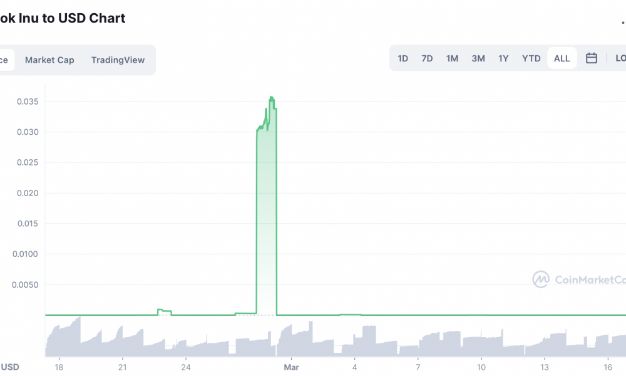626x376 pixels.
Task: Click the 24 date axis label
Action: (186, 367)
